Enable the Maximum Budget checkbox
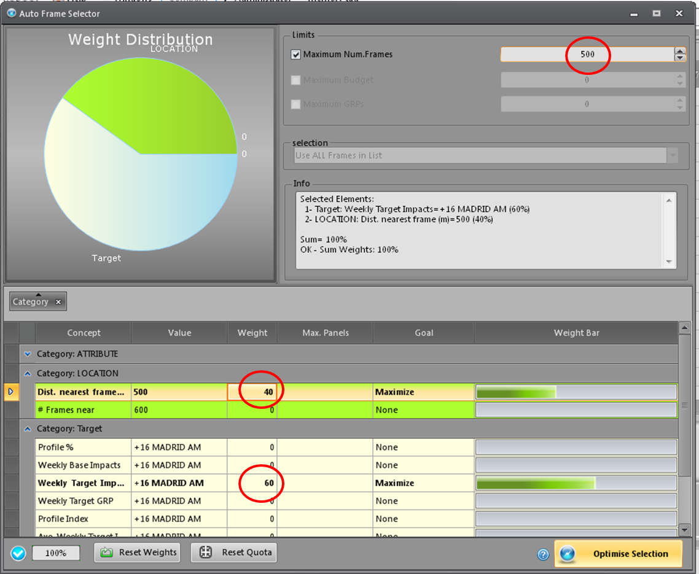 (x=296, y=80)
